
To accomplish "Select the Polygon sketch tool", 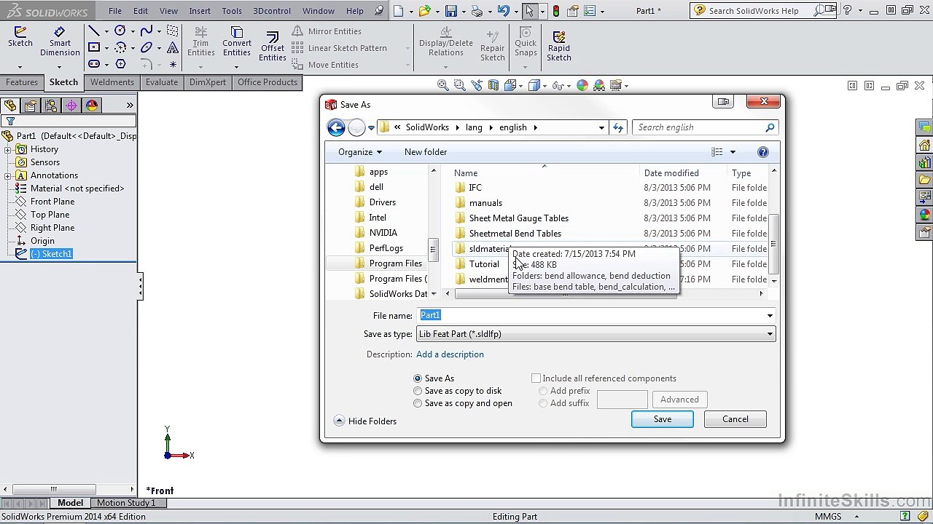I will 120,64.
